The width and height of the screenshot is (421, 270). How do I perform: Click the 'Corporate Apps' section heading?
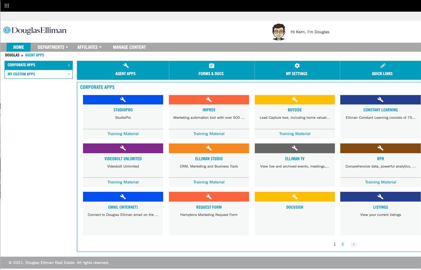click(x=97, y=87)
